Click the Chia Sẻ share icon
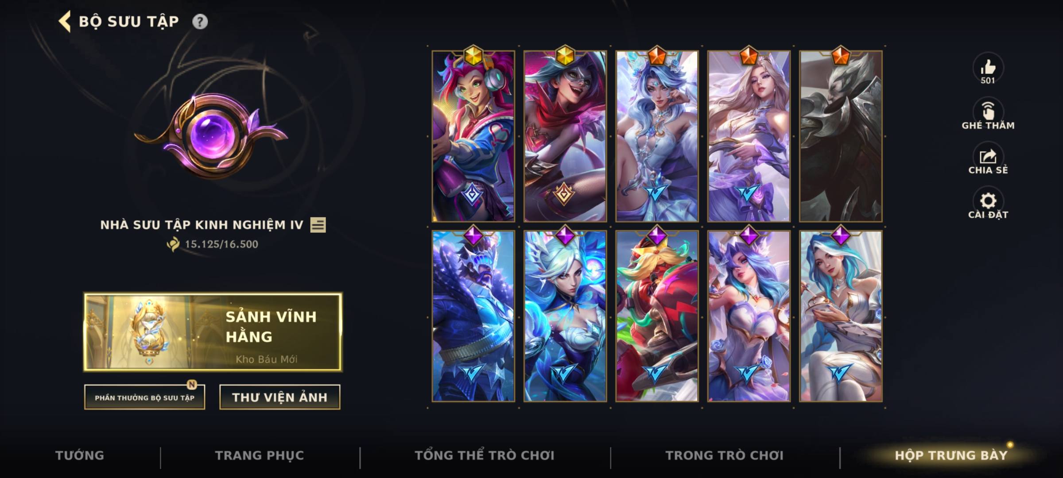1063x478 pixels. 988,156
